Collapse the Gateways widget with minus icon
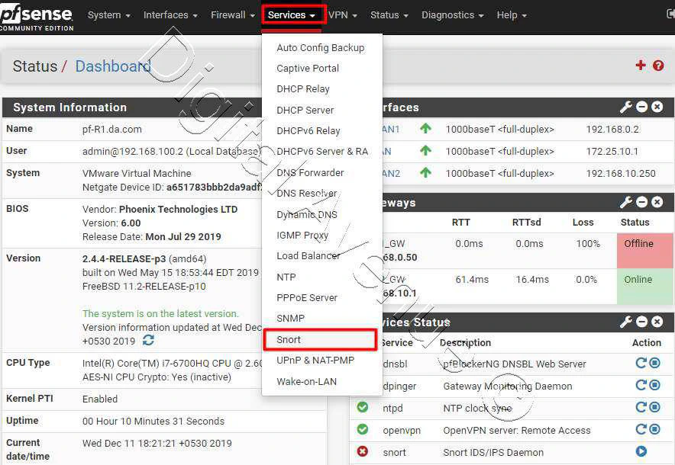The height and width of the screenshot is (465, 675). [641, 202]
